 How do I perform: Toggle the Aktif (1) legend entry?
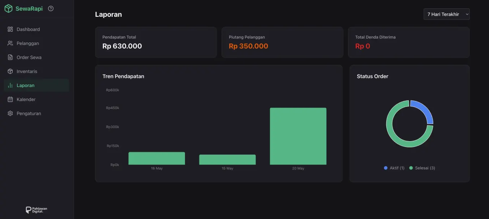(394, 168)
